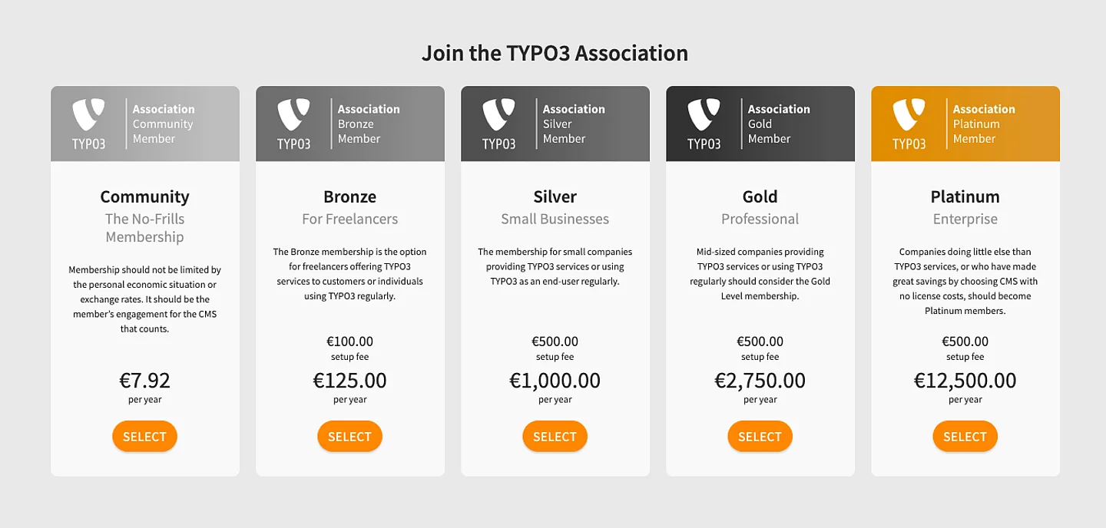Click the Association Gold Member badge

(x=779, y=124)
